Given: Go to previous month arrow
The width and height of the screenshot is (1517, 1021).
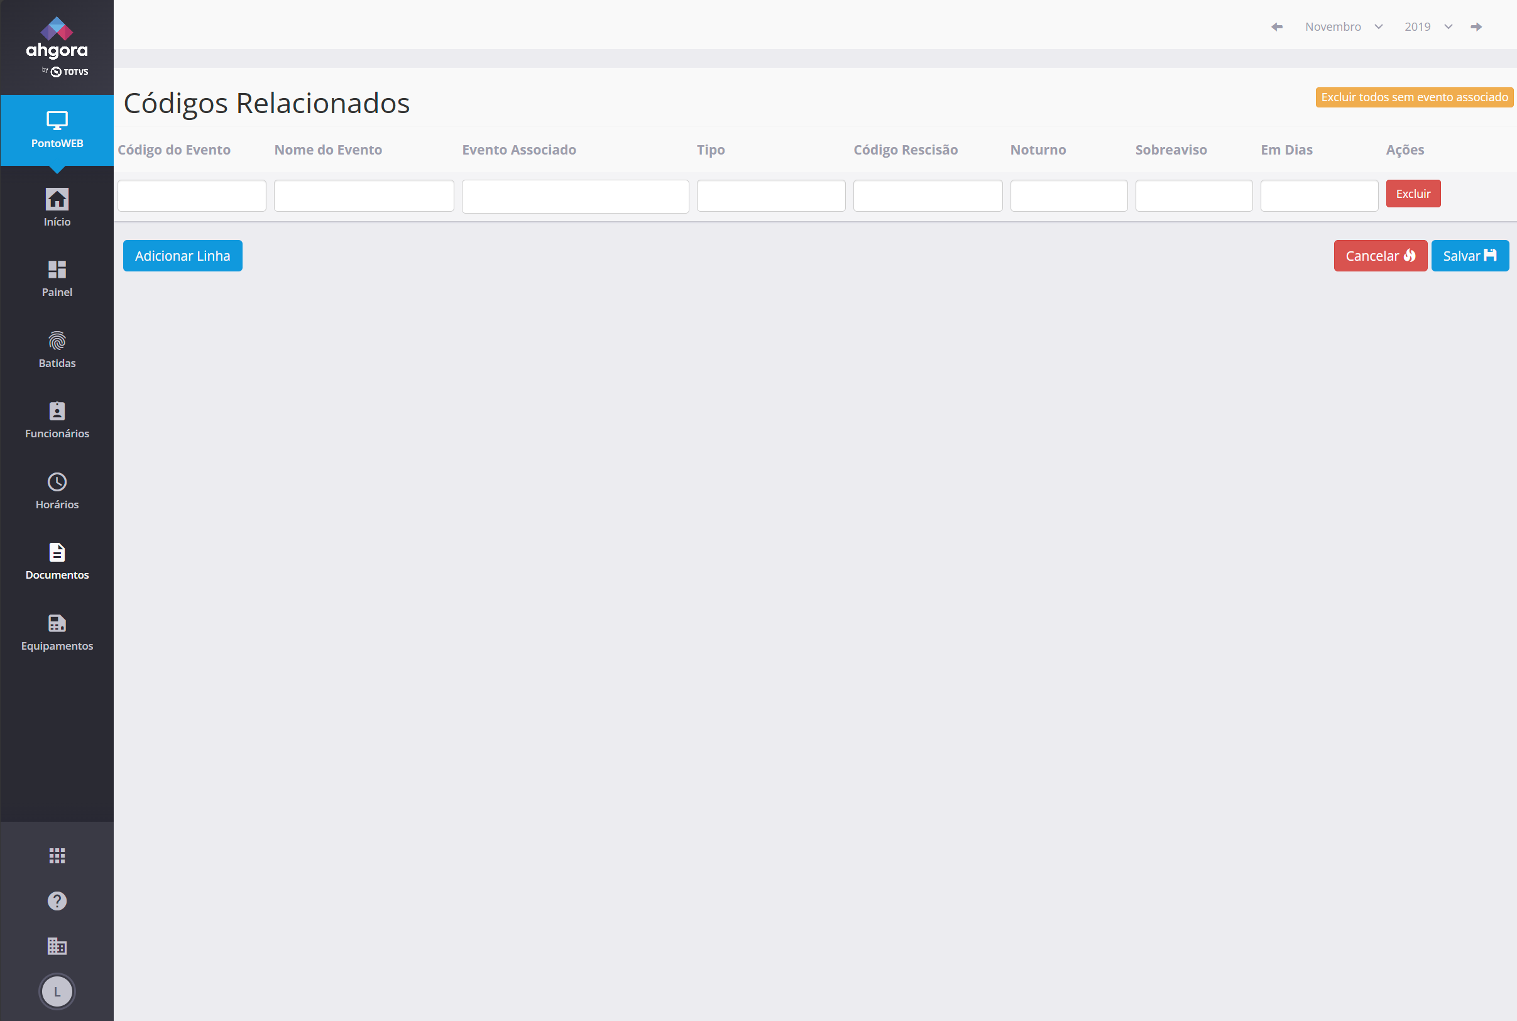Looking at the screenshot, I should 1277,26.
